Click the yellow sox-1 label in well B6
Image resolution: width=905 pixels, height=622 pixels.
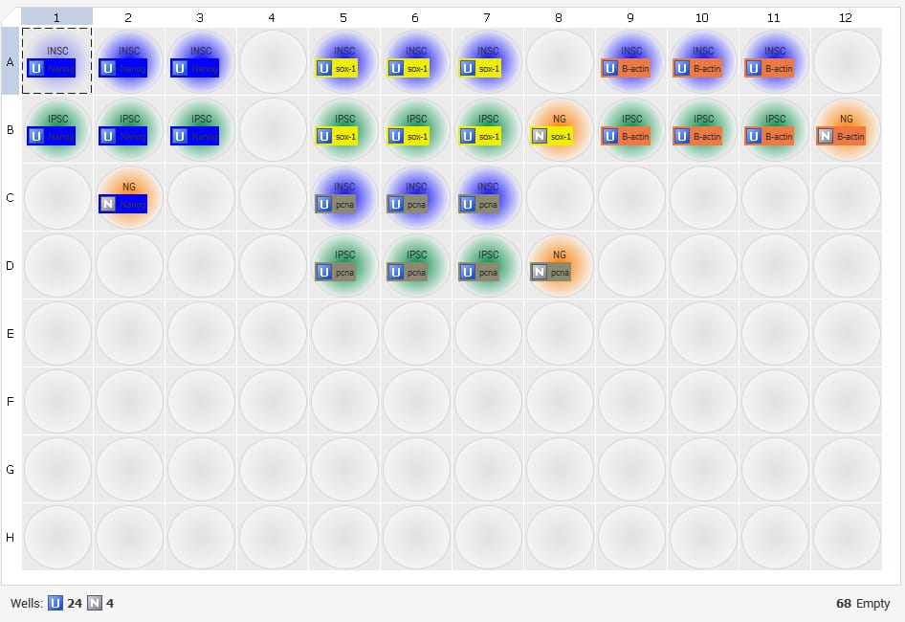click(x=417, y=136)
